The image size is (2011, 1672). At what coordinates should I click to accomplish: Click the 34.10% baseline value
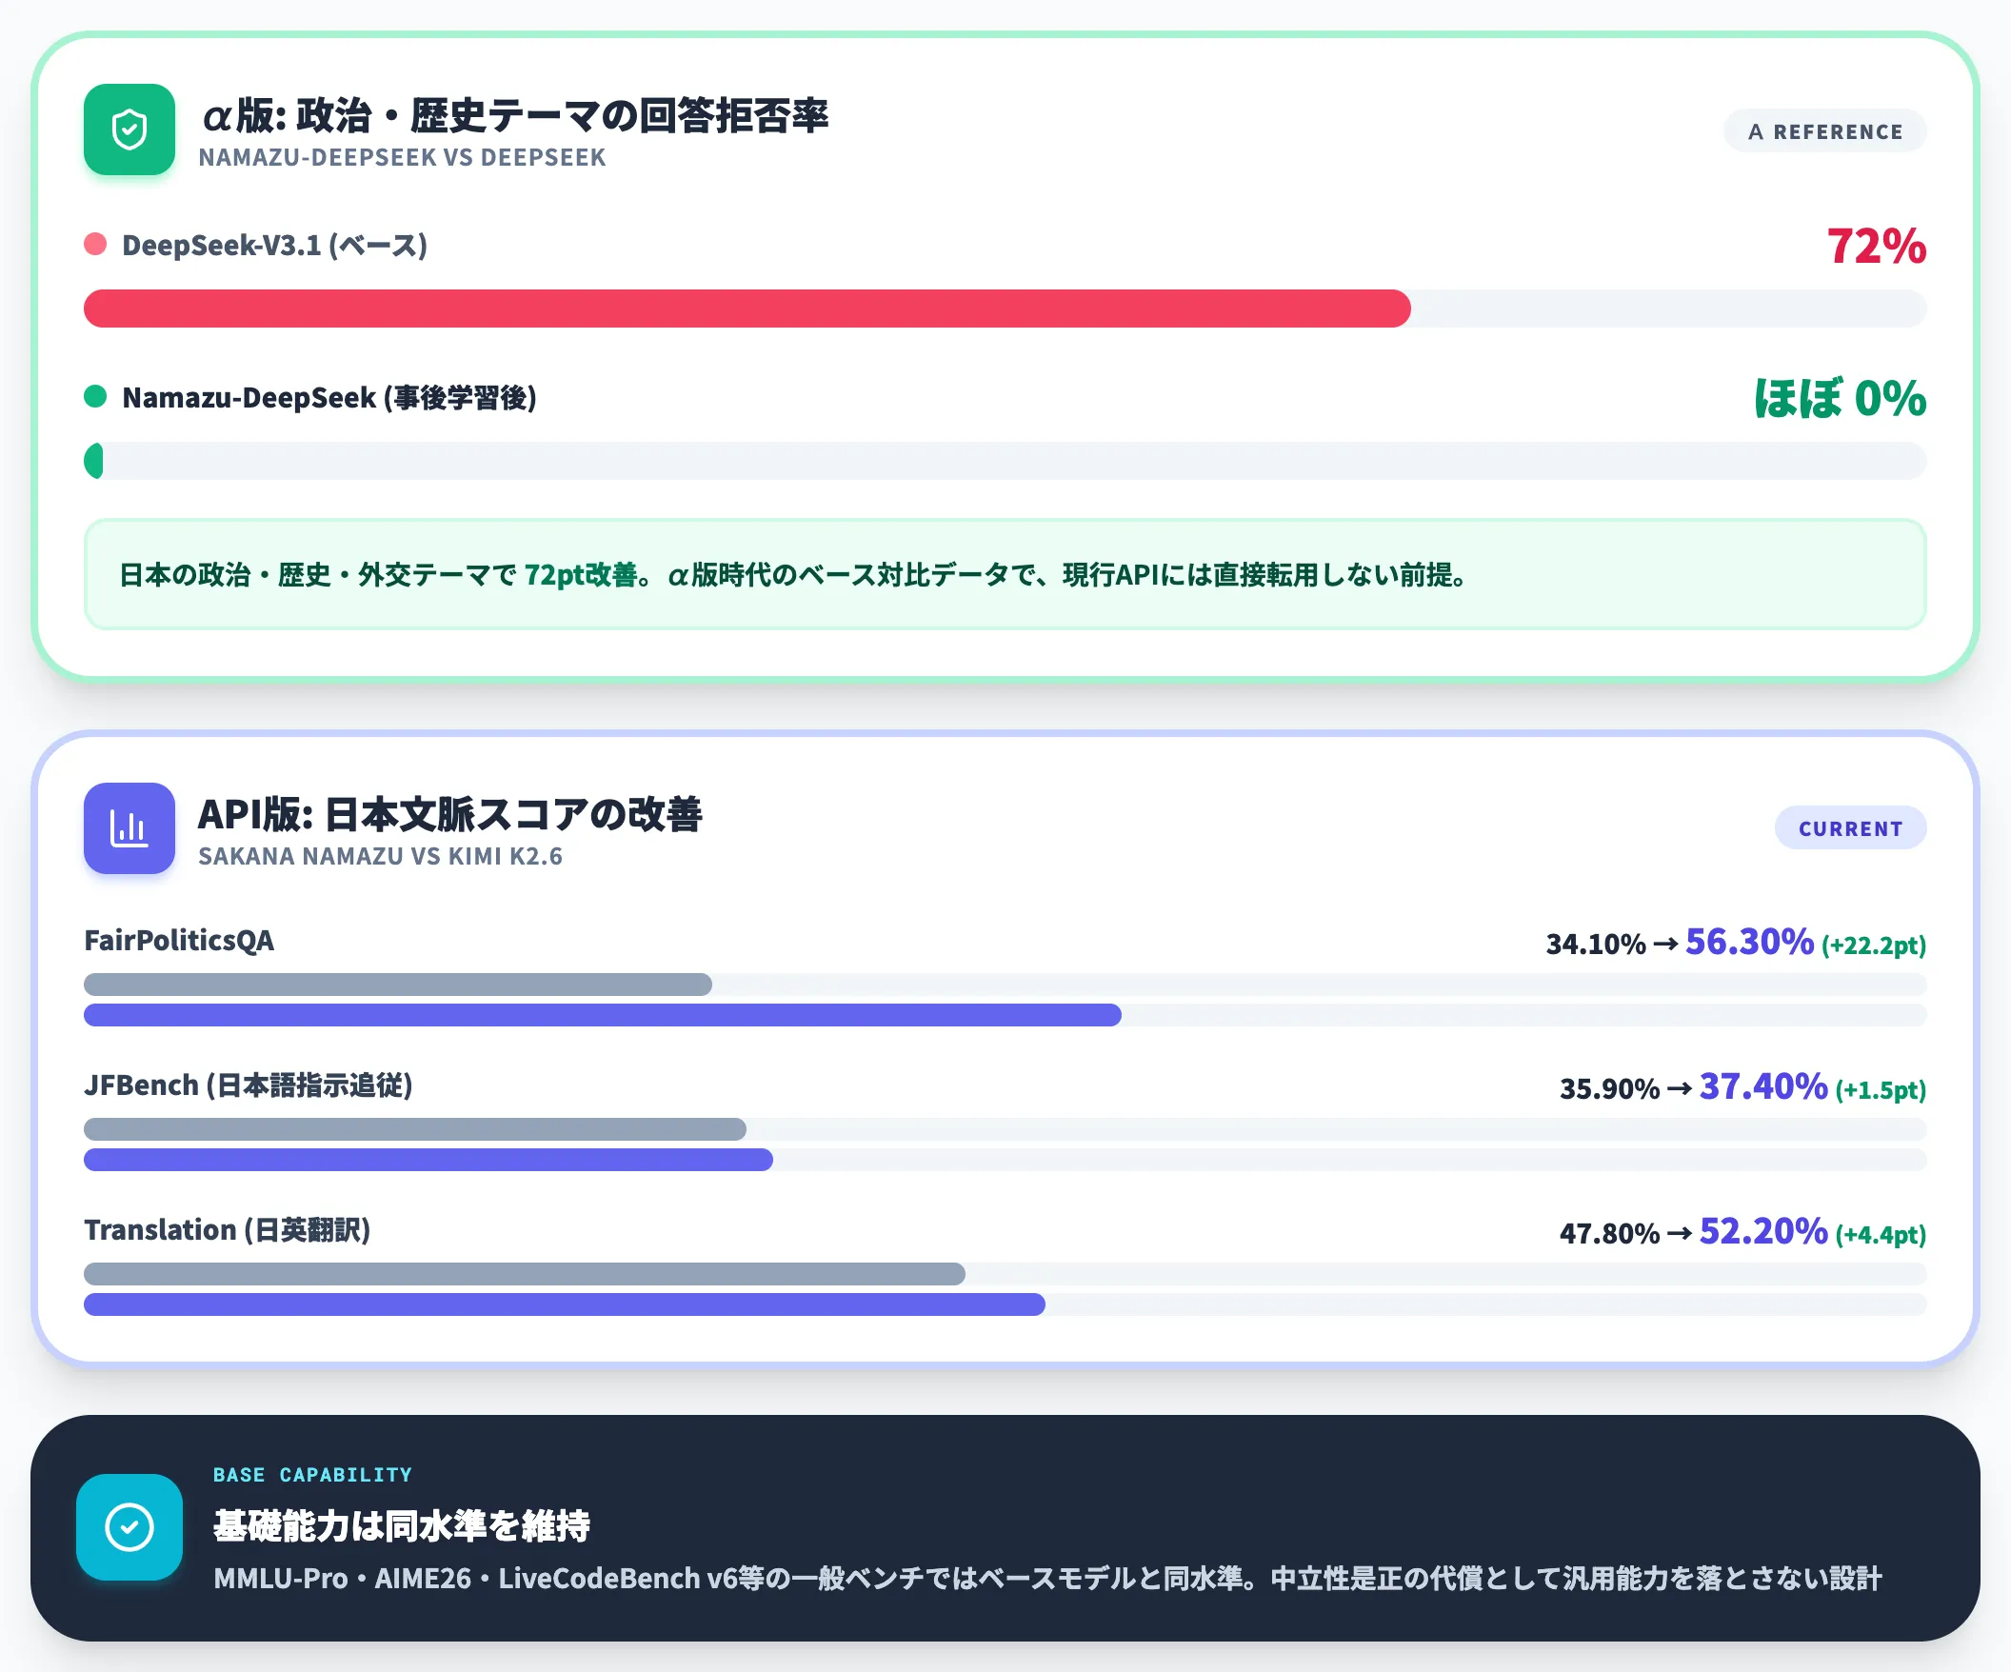[1596, 945]
